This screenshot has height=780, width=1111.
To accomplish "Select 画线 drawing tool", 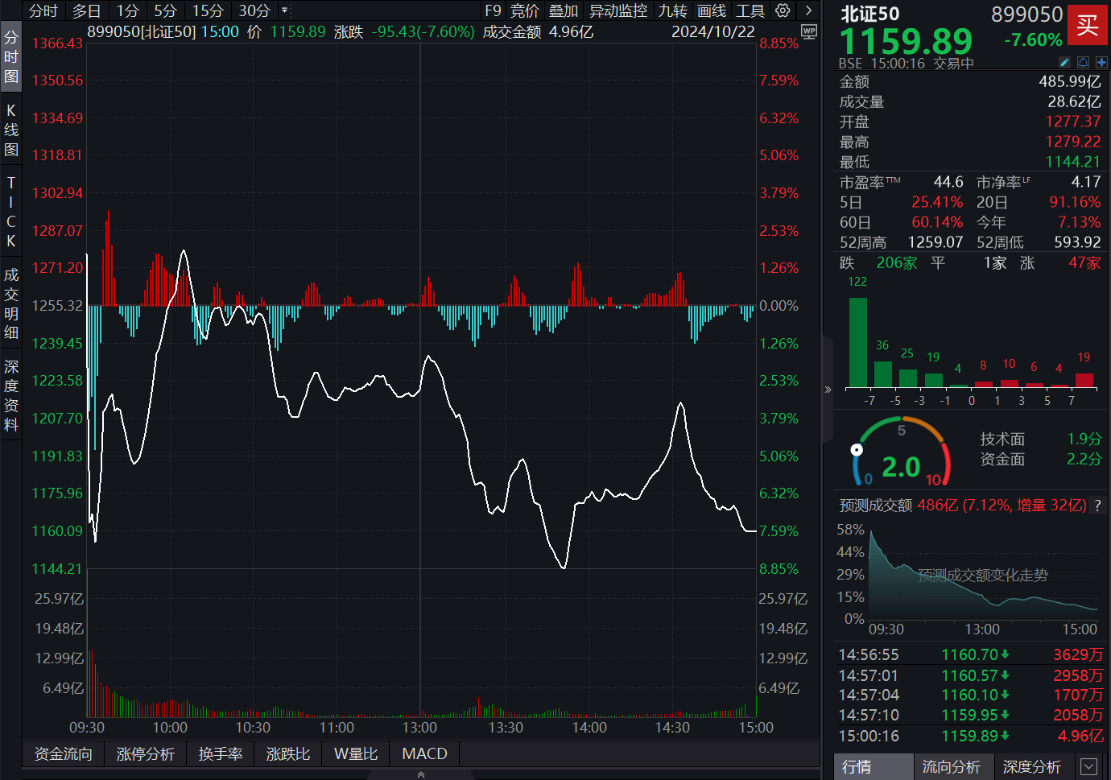I will tap(712, 10).
